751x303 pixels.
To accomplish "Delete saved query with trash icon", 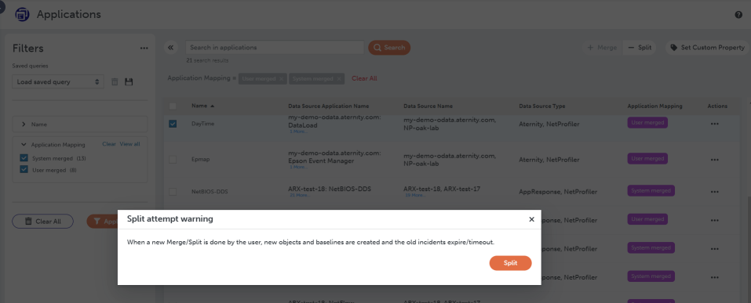I will point(115,81).
